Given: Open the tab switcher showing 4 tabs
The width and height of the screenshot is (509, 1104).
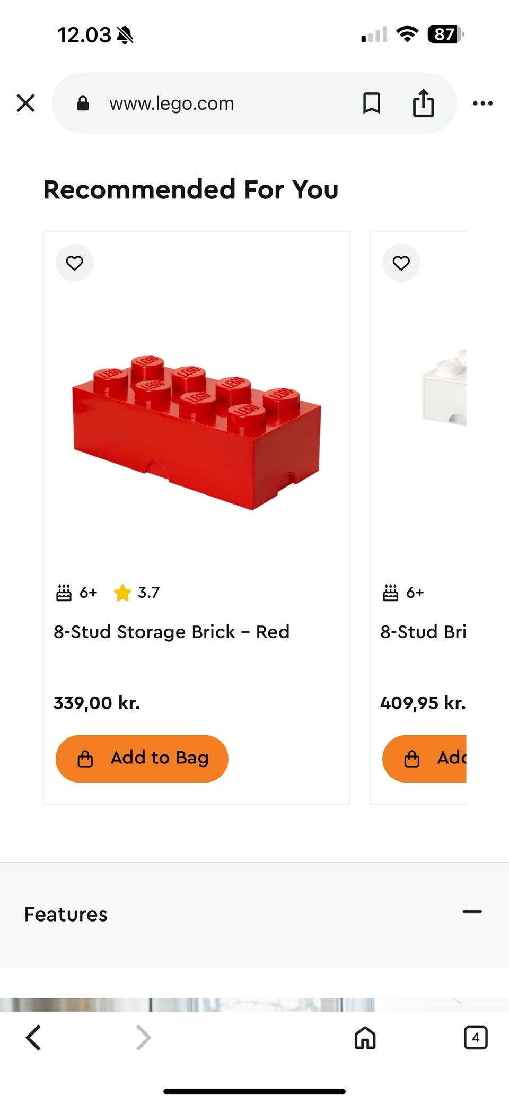Looking at the screenshot, I should (475, 1037).
